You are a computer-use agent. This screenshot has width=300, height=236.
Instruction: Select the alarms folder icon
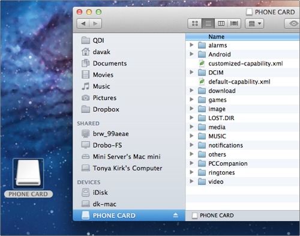(202, 45)
